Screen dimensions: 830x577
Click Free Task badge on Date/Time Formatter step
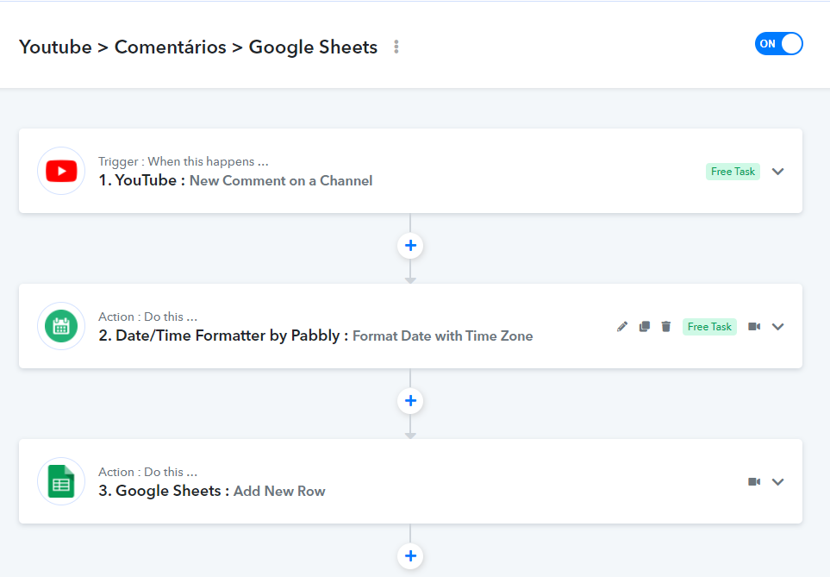click(709, 327)
